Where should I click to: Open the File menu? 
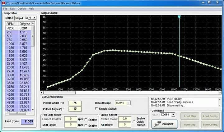(5, 9)
